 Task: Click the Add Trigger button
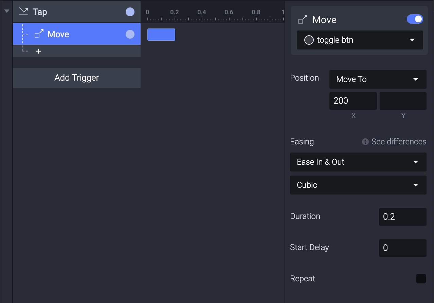coord(77,78)
